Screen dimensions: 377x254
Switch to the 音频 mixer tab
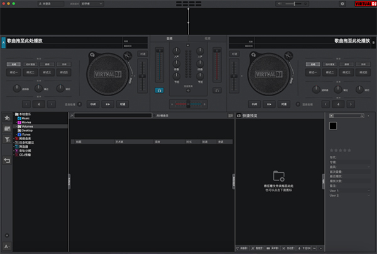click(169, 38)
